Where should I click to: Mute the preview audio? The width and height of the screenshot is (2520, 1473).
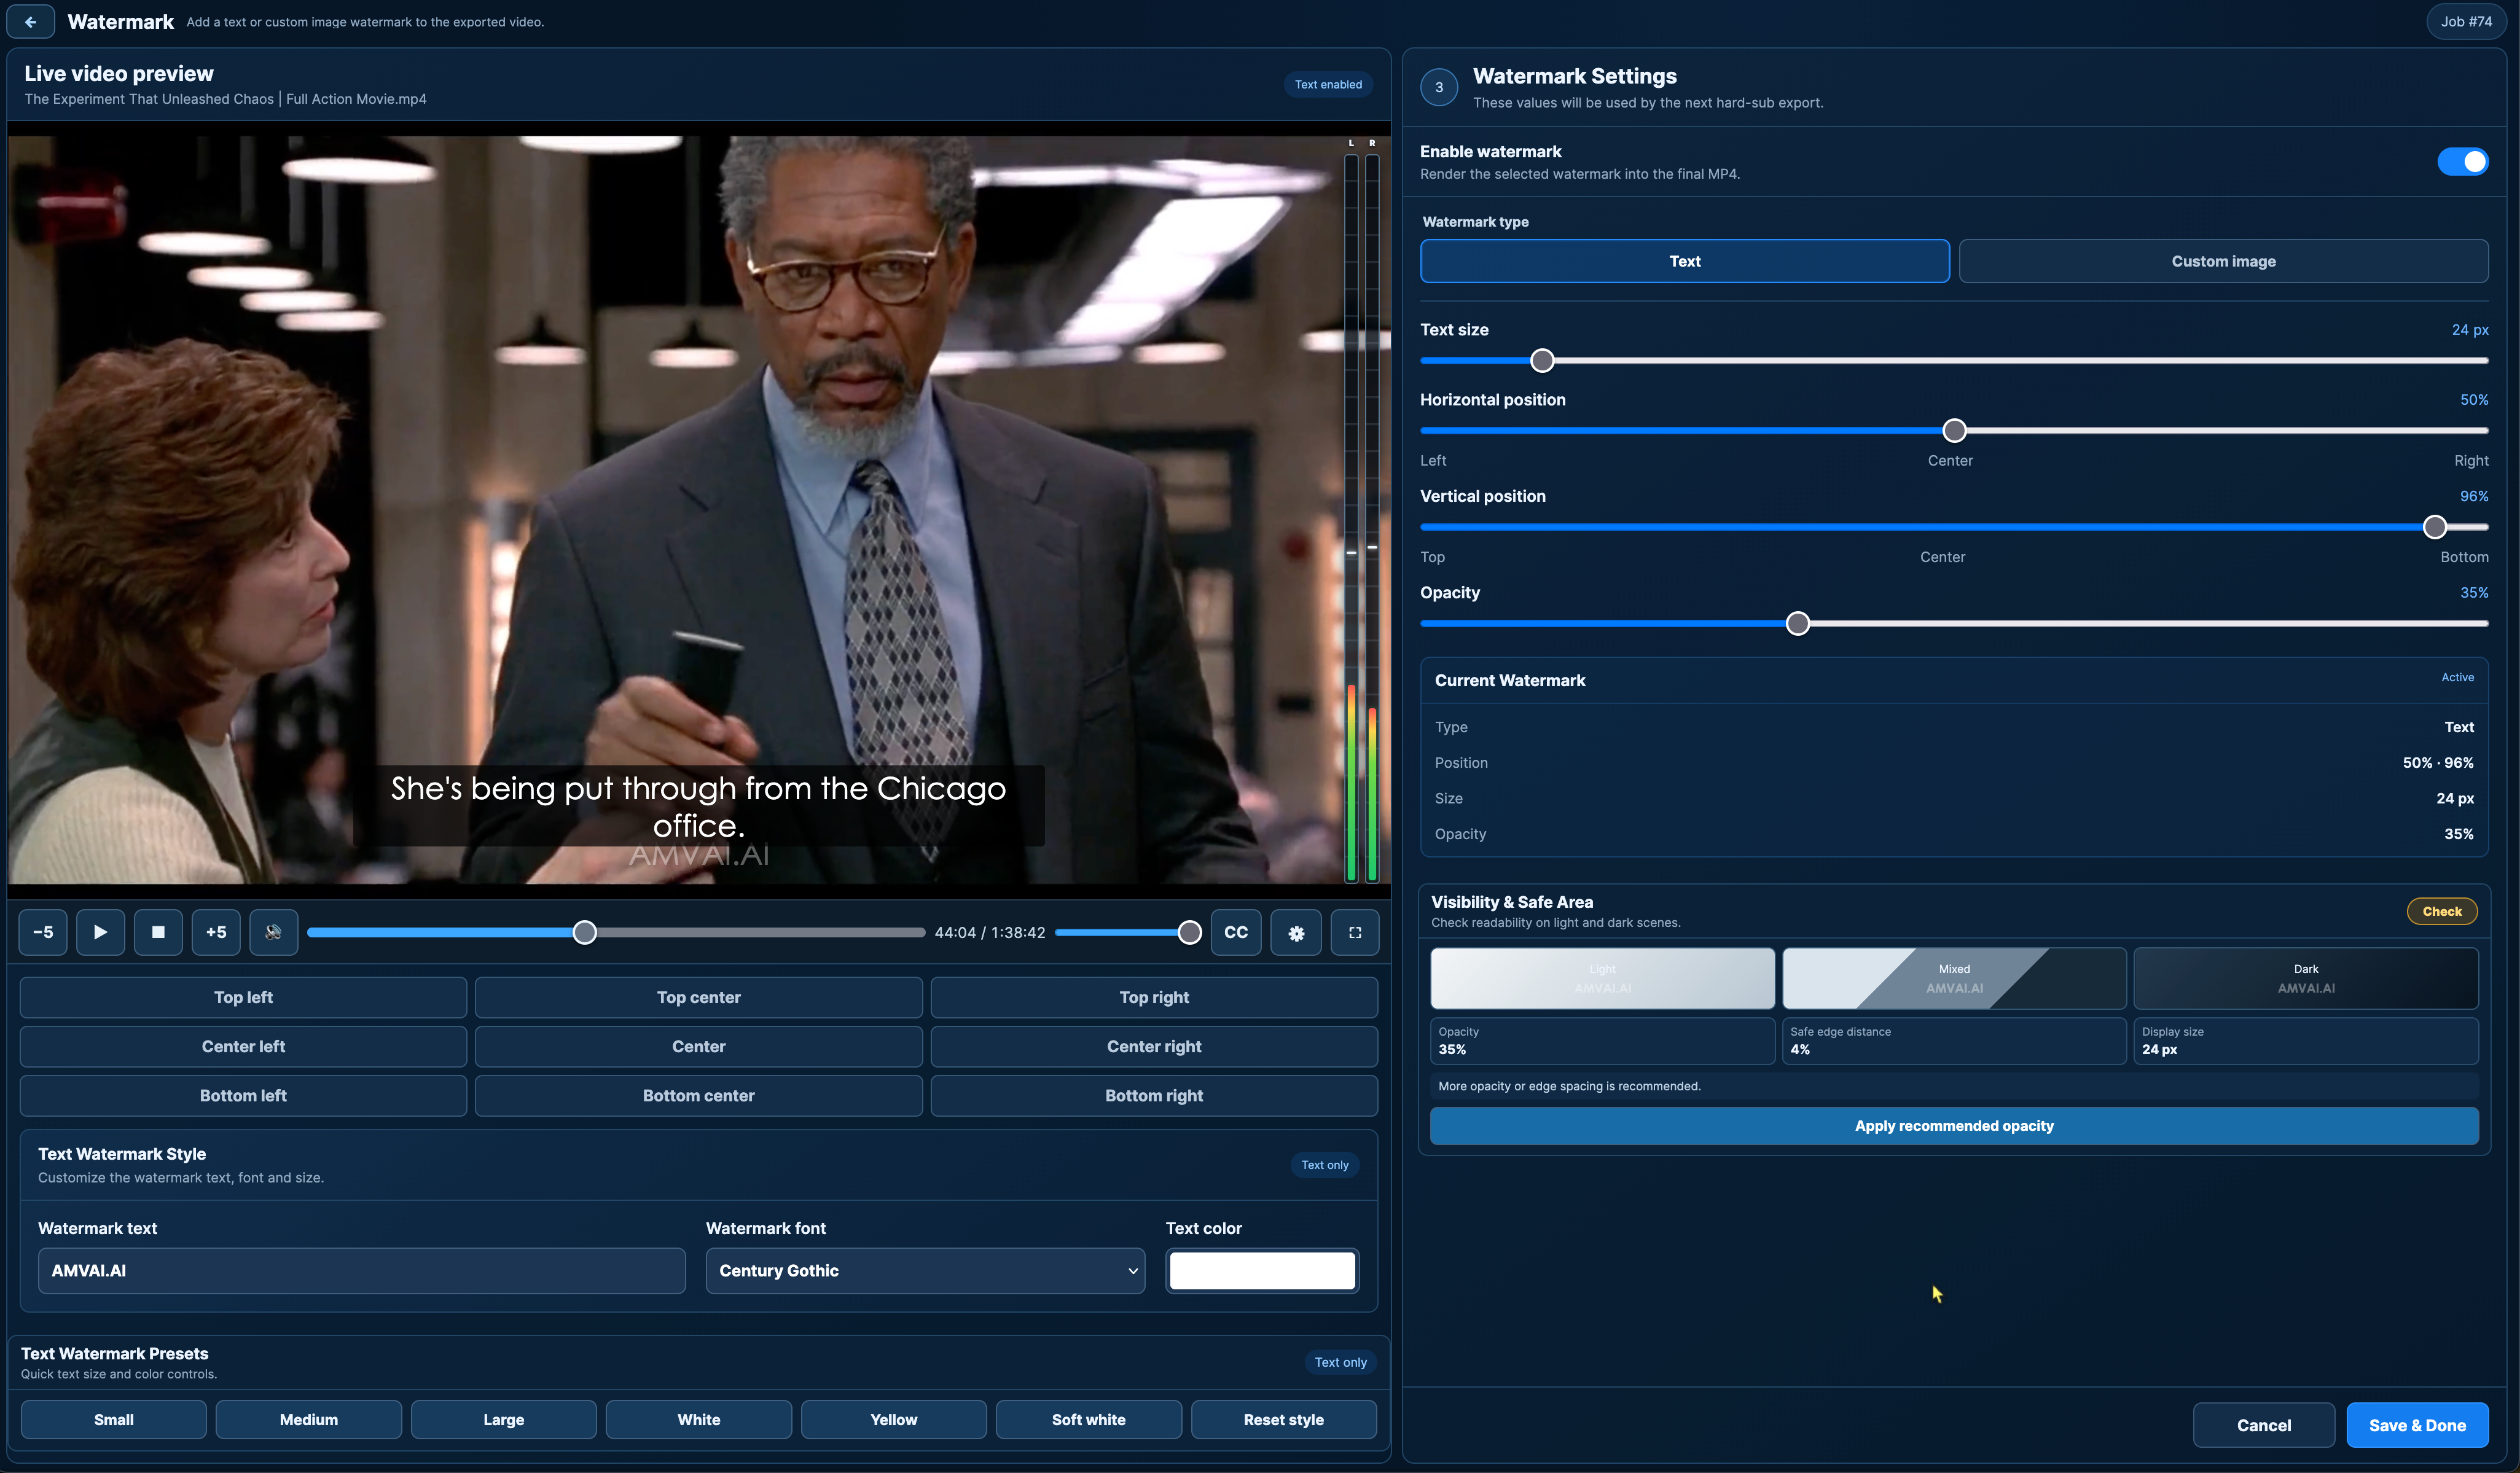274,932
